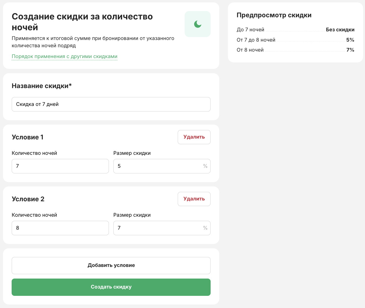Screen dimensions: 365x308
Task: Select the nights count field in Условие 1
Action: coord(60,166)
